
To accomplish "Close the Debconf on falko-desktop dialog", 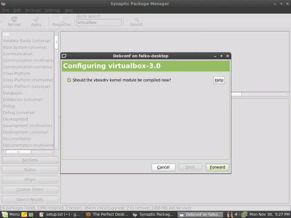I will point(228,56).
